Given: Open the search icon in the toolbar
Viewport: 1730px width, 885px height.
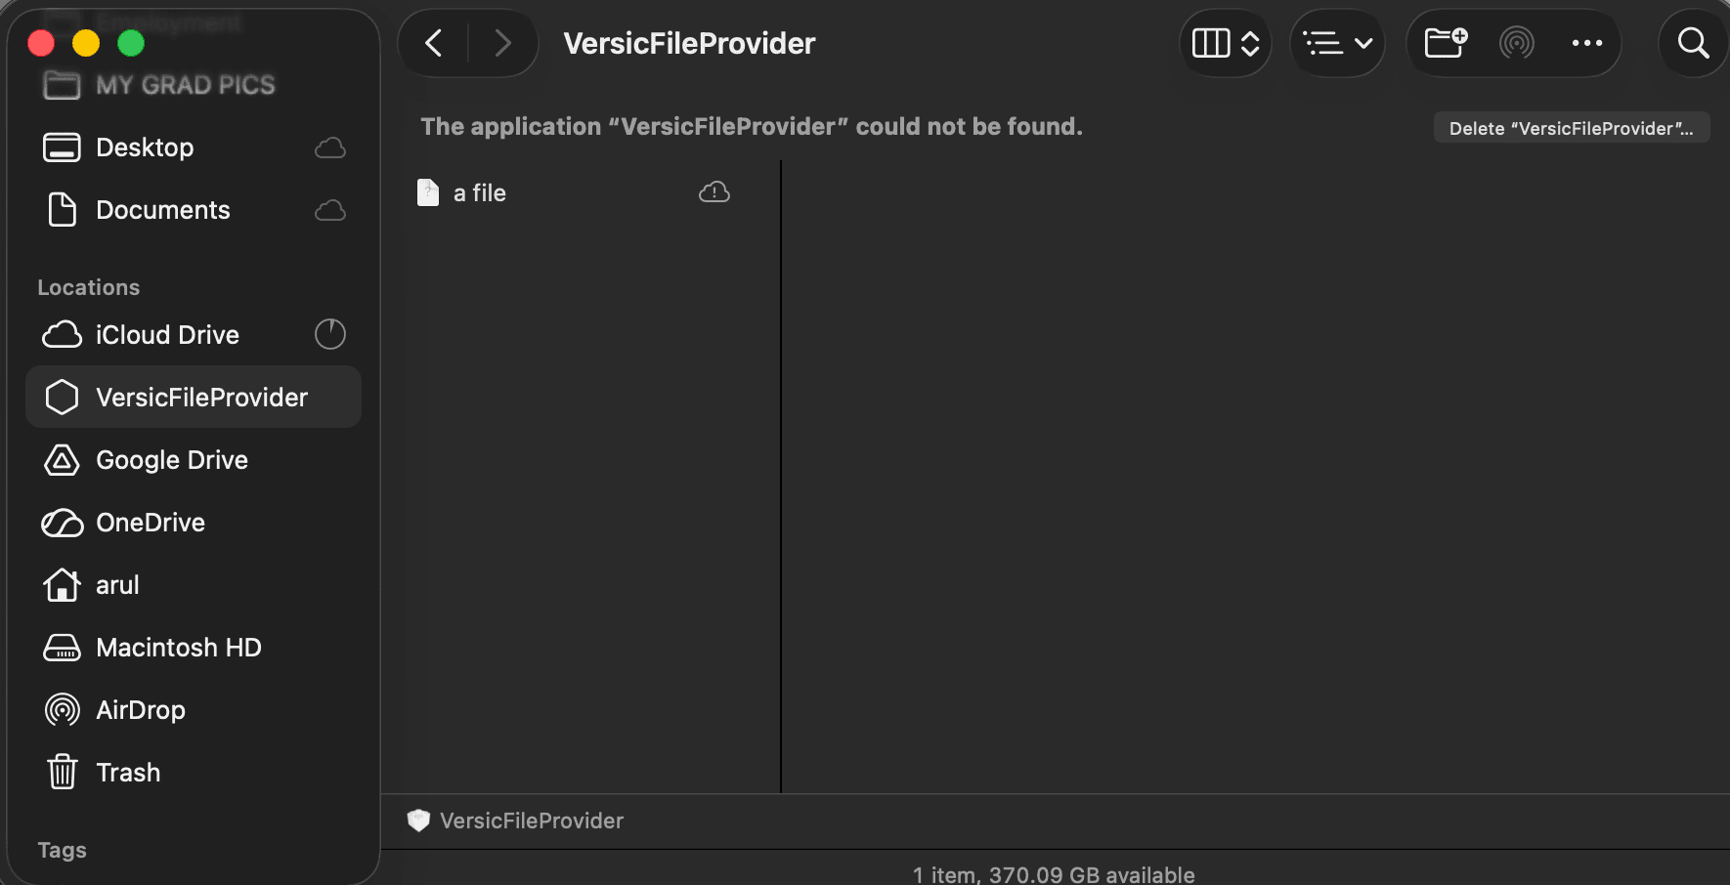Looking at the screenshot, I should tap(1692, 43).
